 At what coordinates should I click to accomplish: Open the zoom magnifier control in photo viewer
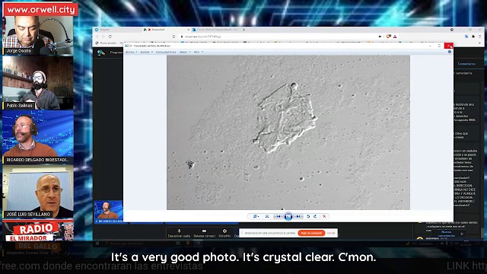(256, 216)
